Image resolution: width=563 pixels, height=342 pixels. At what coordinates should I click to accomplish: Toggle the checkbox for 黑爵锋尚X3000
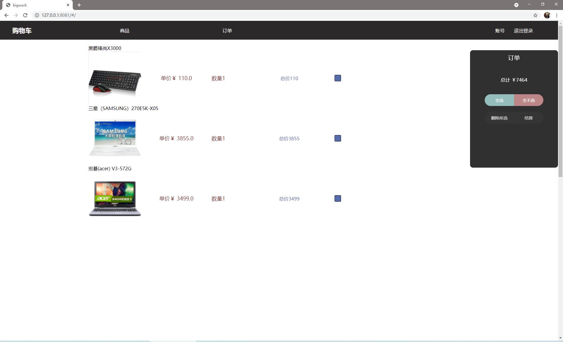(338, 78)
